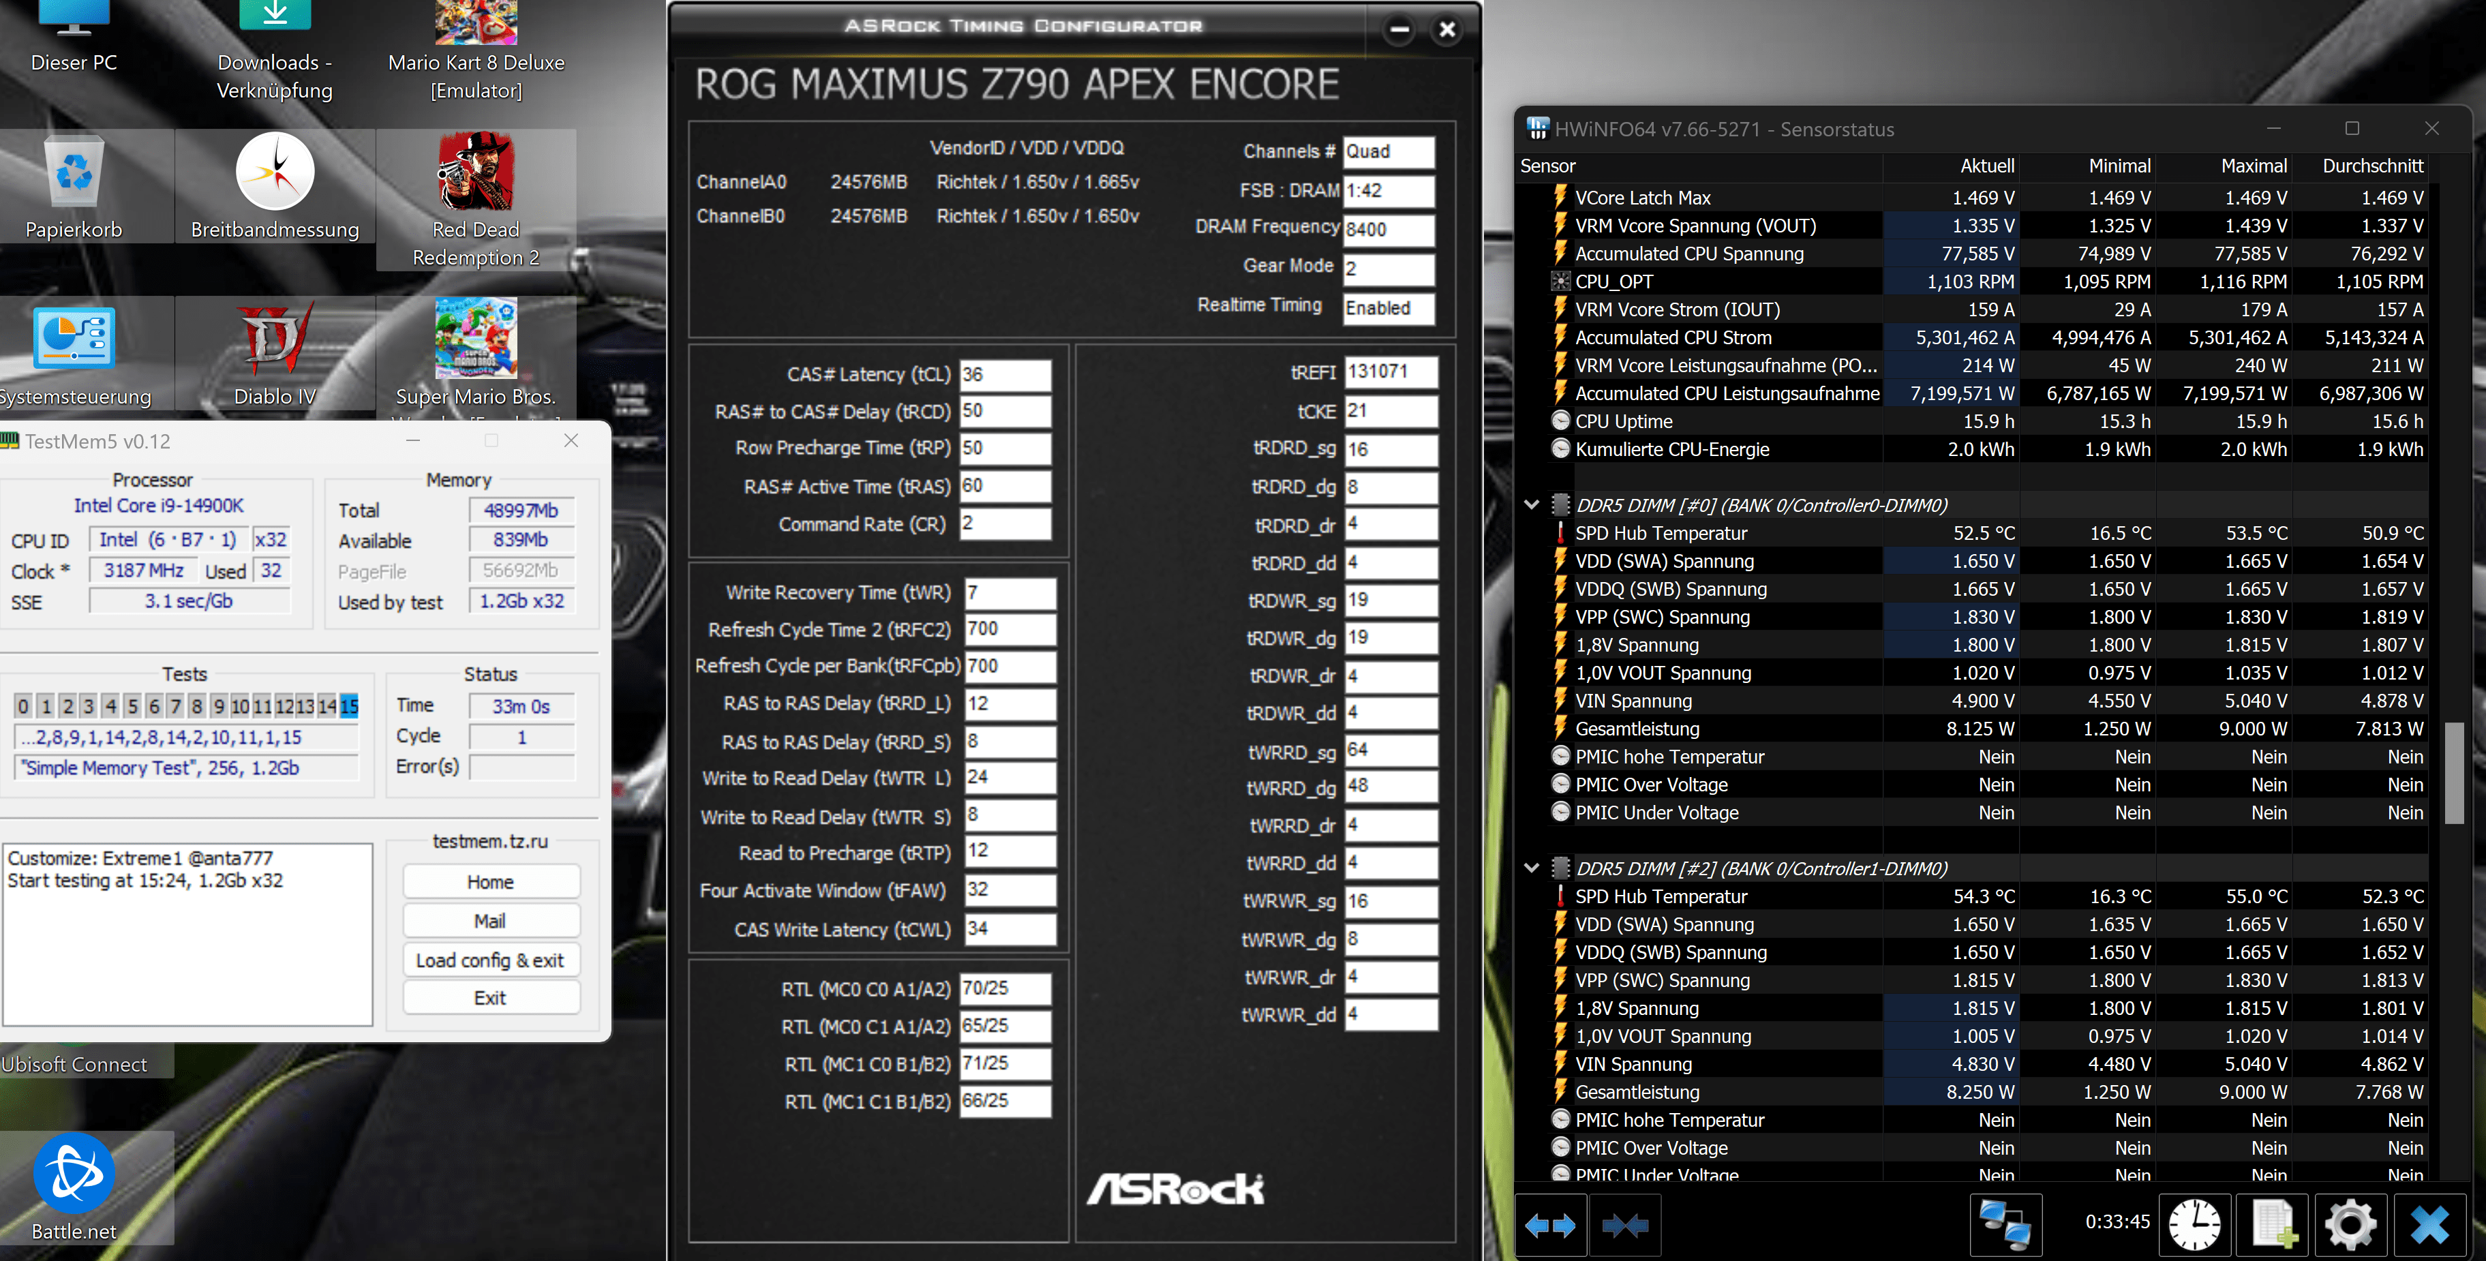Click the tWRRD_sg value field
This screenshot has height=1261, width=2486.
pyautogui.click(x=1391, y=750)
